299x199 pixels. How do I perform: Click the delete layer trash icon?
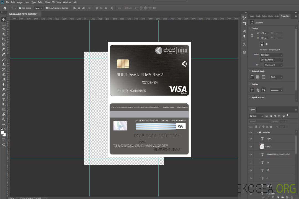click(x=292, y=197)
